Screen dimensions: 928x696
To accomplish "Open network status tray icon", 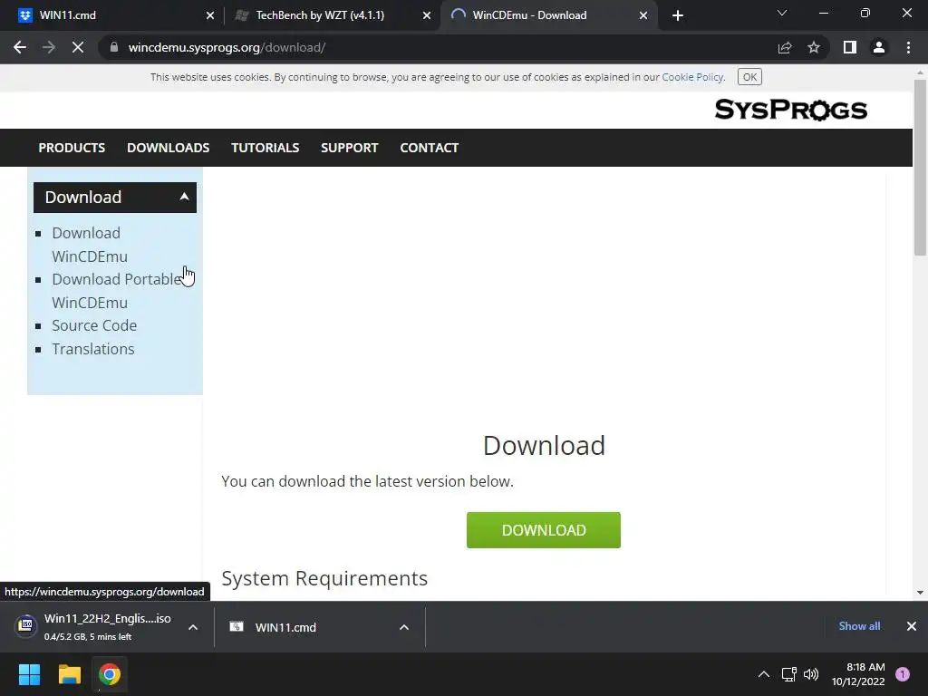I will (789, 674).
